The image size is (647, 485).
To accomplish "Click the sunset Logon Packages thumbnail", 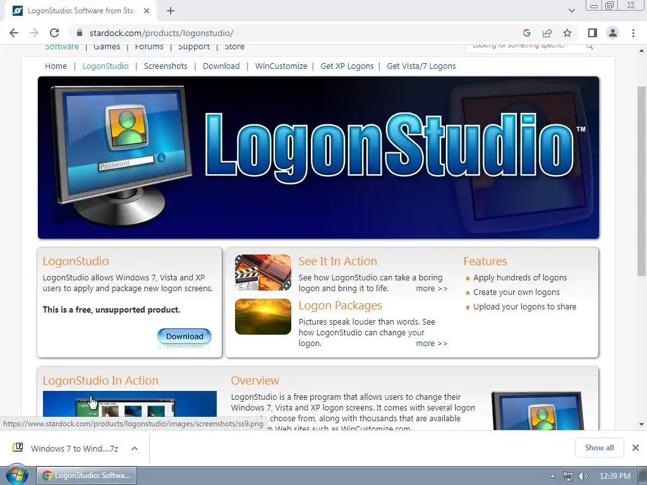I will coord(263,316).
